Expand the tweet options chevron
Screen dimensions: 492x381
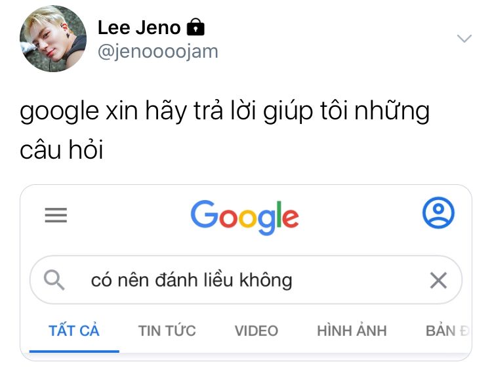point(464,38)
